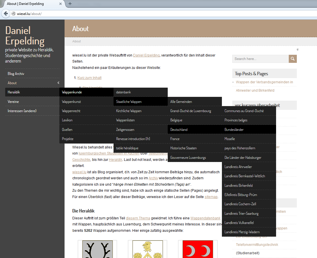
Task: Follow the Wappendatenbank link
Action: click(205, 219)
